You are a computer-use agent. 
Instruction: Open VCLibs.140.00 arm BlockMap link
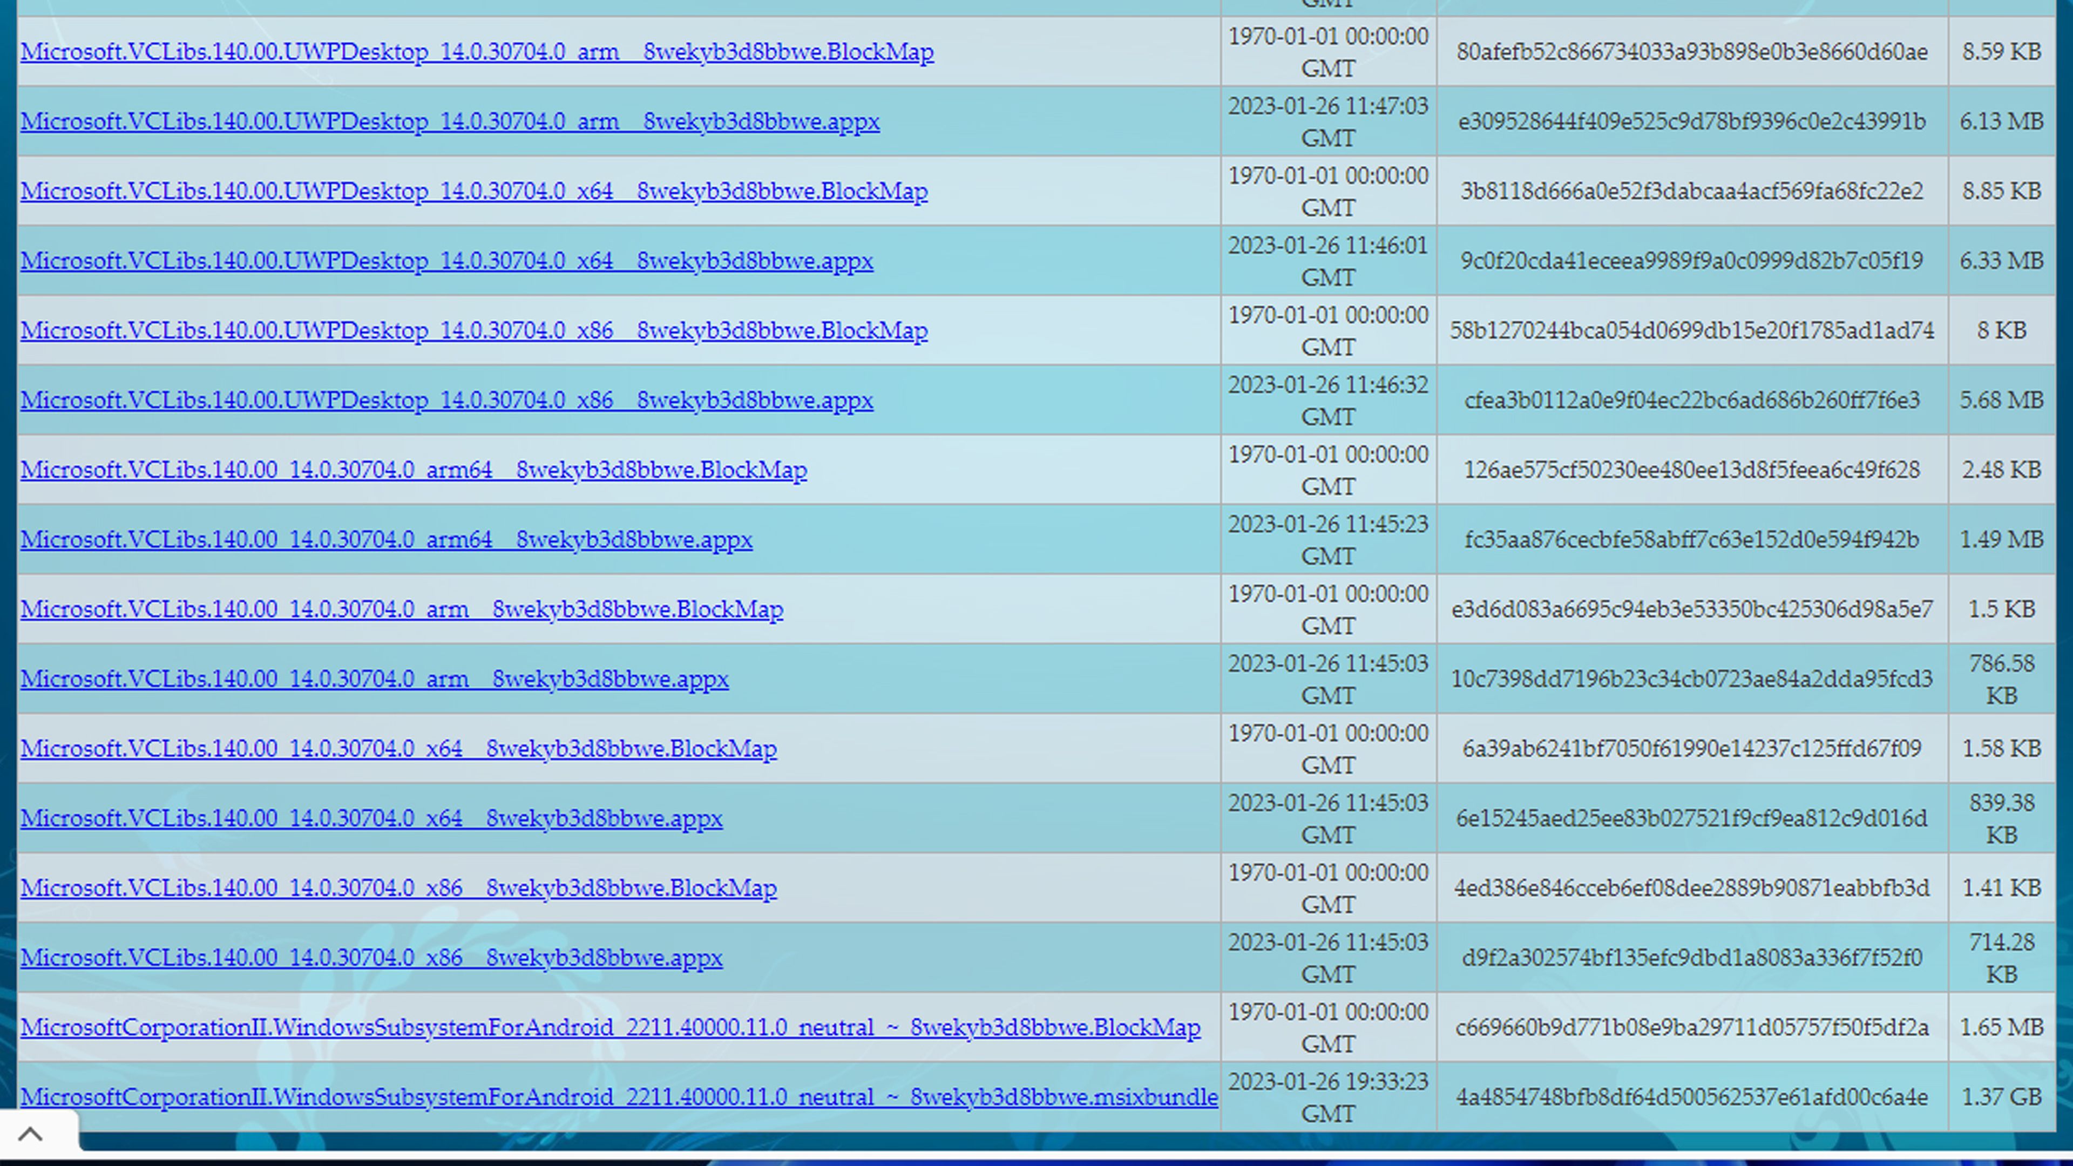click(x=402, y=609)
